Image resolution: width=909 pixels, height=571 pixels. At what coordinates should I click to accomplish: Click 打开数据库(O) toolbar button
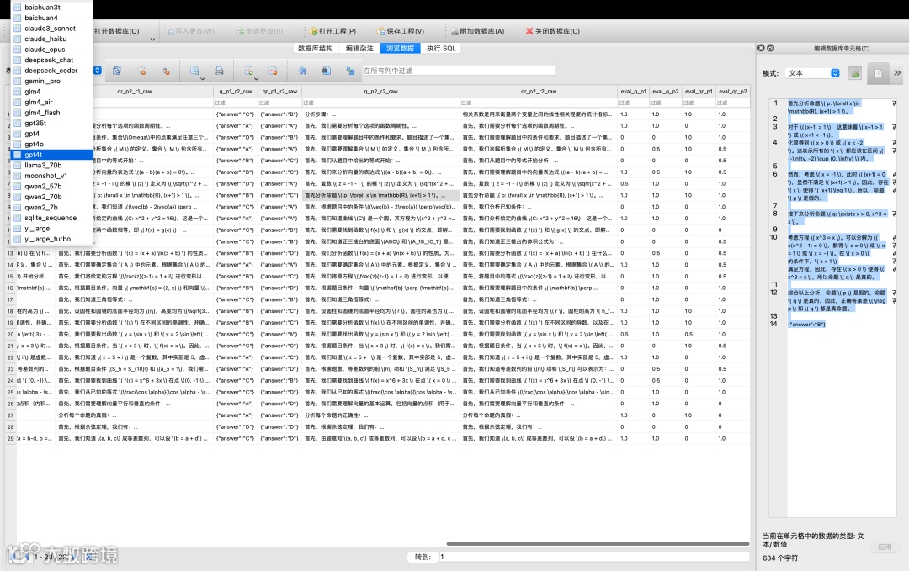(x=116, y=31)
